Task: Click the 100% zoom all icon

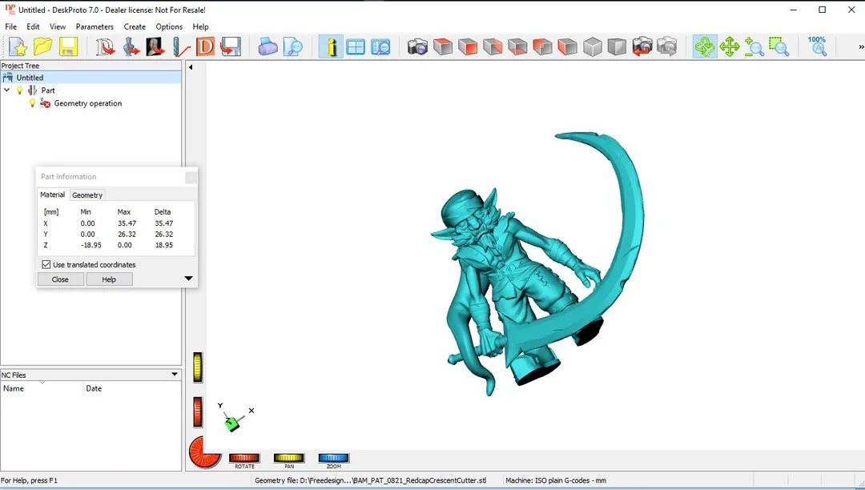Action: tap(817, 47)
